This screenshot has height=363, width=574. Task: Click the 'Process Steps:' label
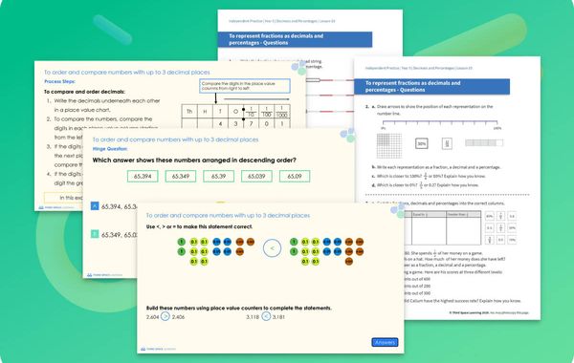(59, 81)
